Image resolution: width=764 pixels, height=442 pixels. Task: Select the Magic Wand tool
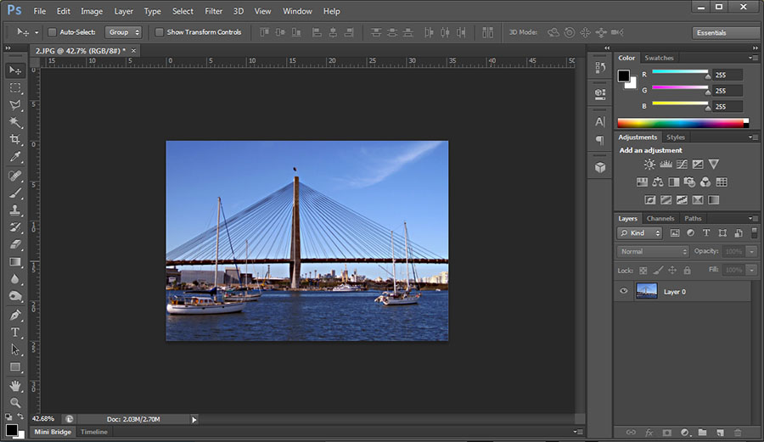(15, 123)
